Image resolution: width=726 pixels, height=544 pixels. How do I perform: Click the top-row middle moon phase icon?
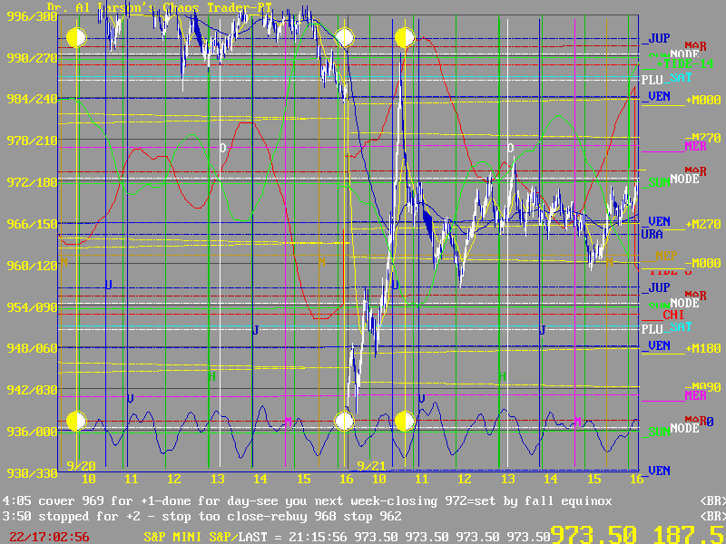344,37
